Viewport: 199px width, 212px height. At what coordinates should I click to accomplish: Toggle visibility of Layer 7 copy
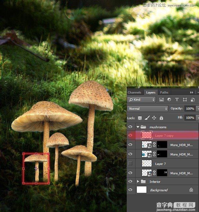tap(130, 135)
